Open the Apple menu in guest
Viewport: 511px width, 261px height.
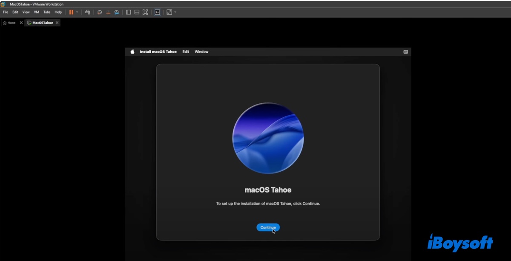tap(132, 52)
